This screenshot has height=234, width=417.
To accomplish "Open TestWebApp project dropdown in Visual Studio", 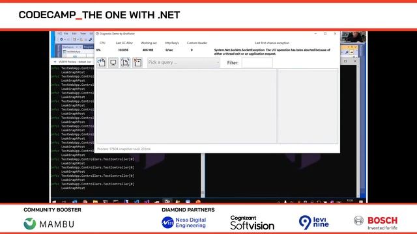I will tap(78, 51).
